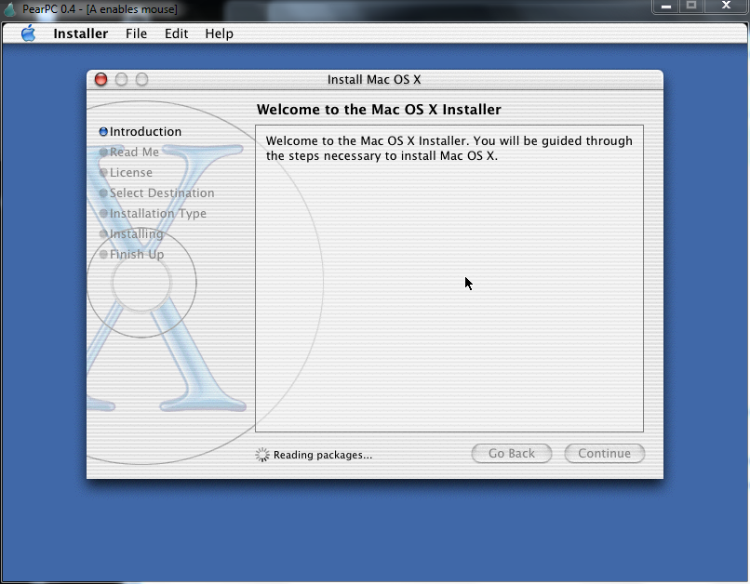Click the Install Mac OS X title bar
Image resolution: width=750 pixels, height=584 pixels.
[374, 80]
